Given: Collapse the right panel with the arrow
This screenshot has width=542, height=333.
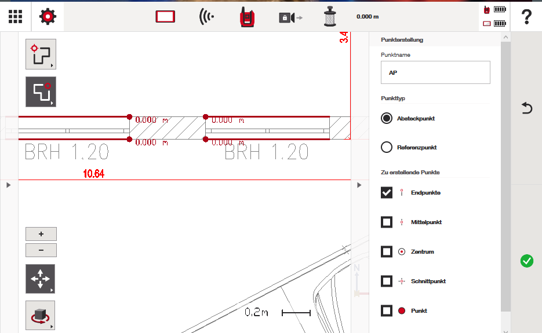Looking at the screenshot, I should [x=359, y=185].
